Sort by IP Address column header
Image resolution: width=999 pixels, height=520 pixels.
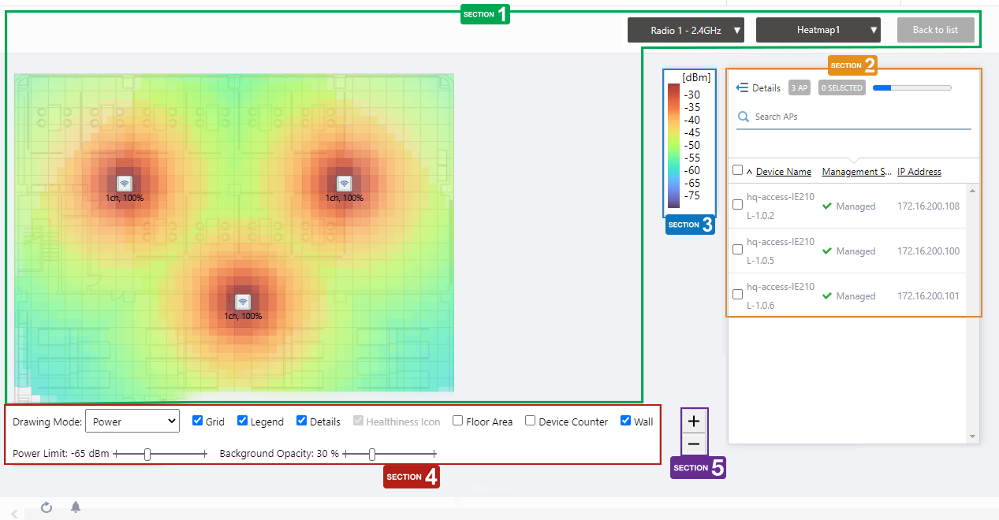[919, 172]
